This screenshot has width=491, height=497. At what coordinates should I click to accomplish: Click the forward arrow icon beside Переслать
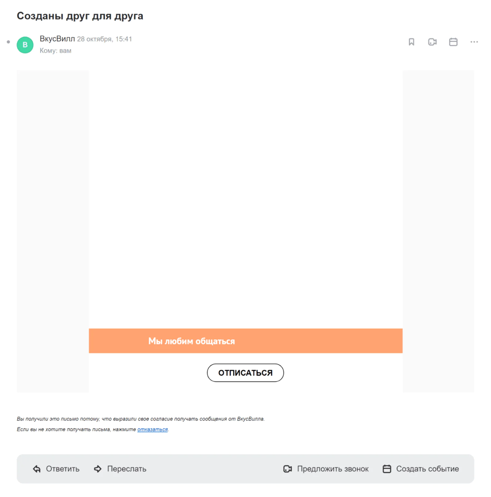pyautogui.click(x=98, y=469)
